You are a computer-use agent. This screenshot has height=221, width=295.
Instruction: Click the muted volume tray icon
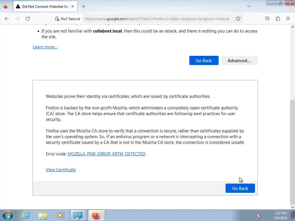[x=259, y=216]
